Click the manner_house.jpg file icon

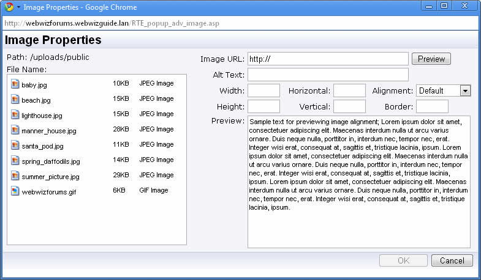(15, 130)
